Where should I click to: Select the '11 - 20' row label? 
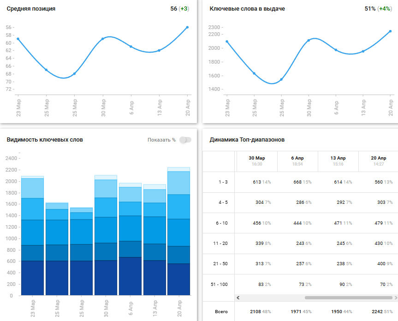[220, 244]
